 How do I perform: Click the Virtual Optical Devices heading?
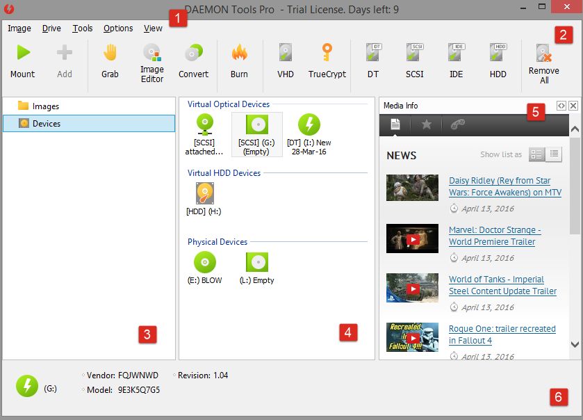click(229, 104)
